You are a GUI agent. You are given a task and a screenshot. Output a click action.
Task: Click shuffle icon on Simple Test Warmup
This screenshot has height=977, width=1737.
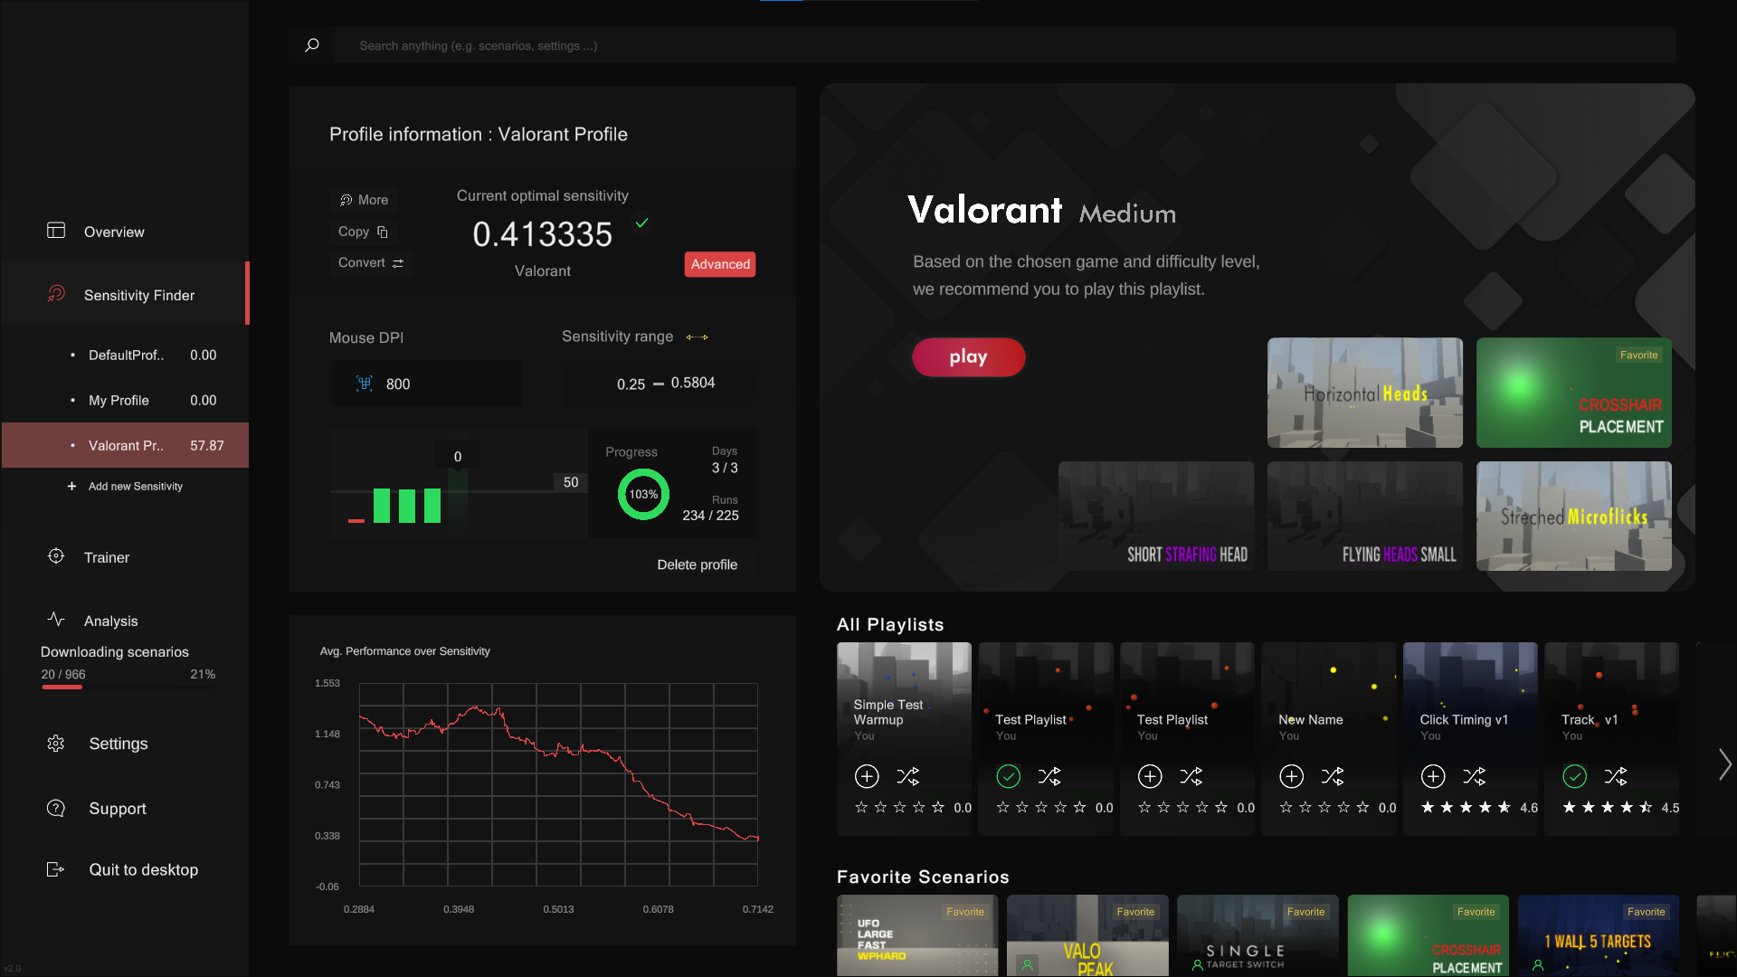907,776
